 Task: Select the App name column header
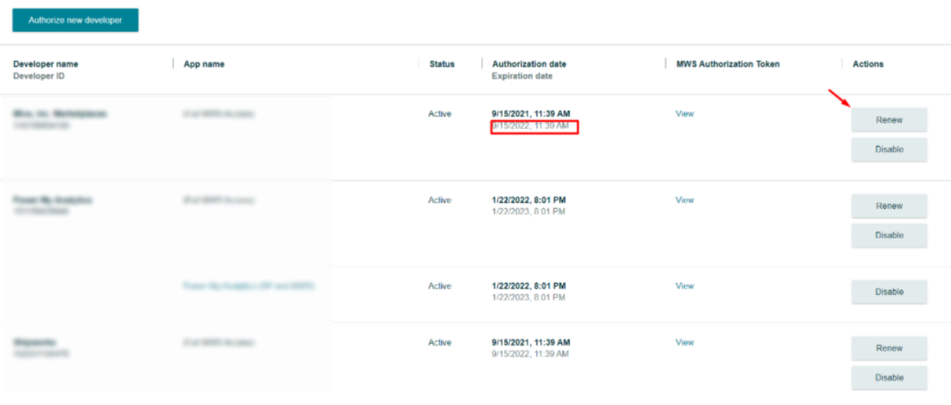(x=204, y=64)
